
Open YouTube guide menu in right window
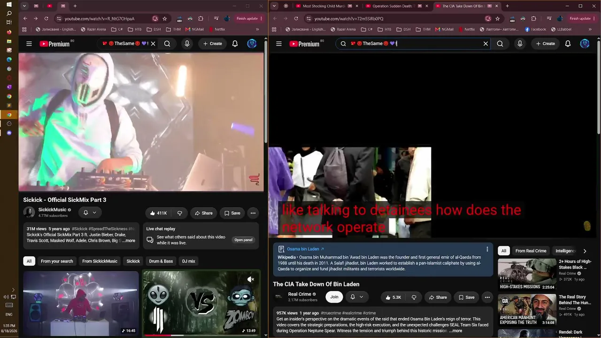pyautogui.click(x=279, y=44)
